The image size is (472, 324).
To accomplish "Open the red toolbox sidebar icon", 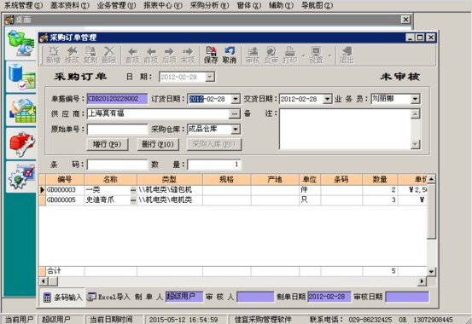I will (21, 144).
